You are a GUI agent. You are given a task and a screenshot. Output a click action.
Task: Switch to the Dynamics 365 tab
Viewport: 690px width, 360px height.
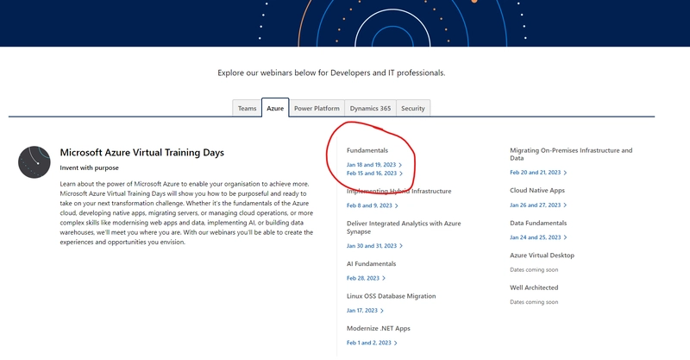tap(370, 109)
